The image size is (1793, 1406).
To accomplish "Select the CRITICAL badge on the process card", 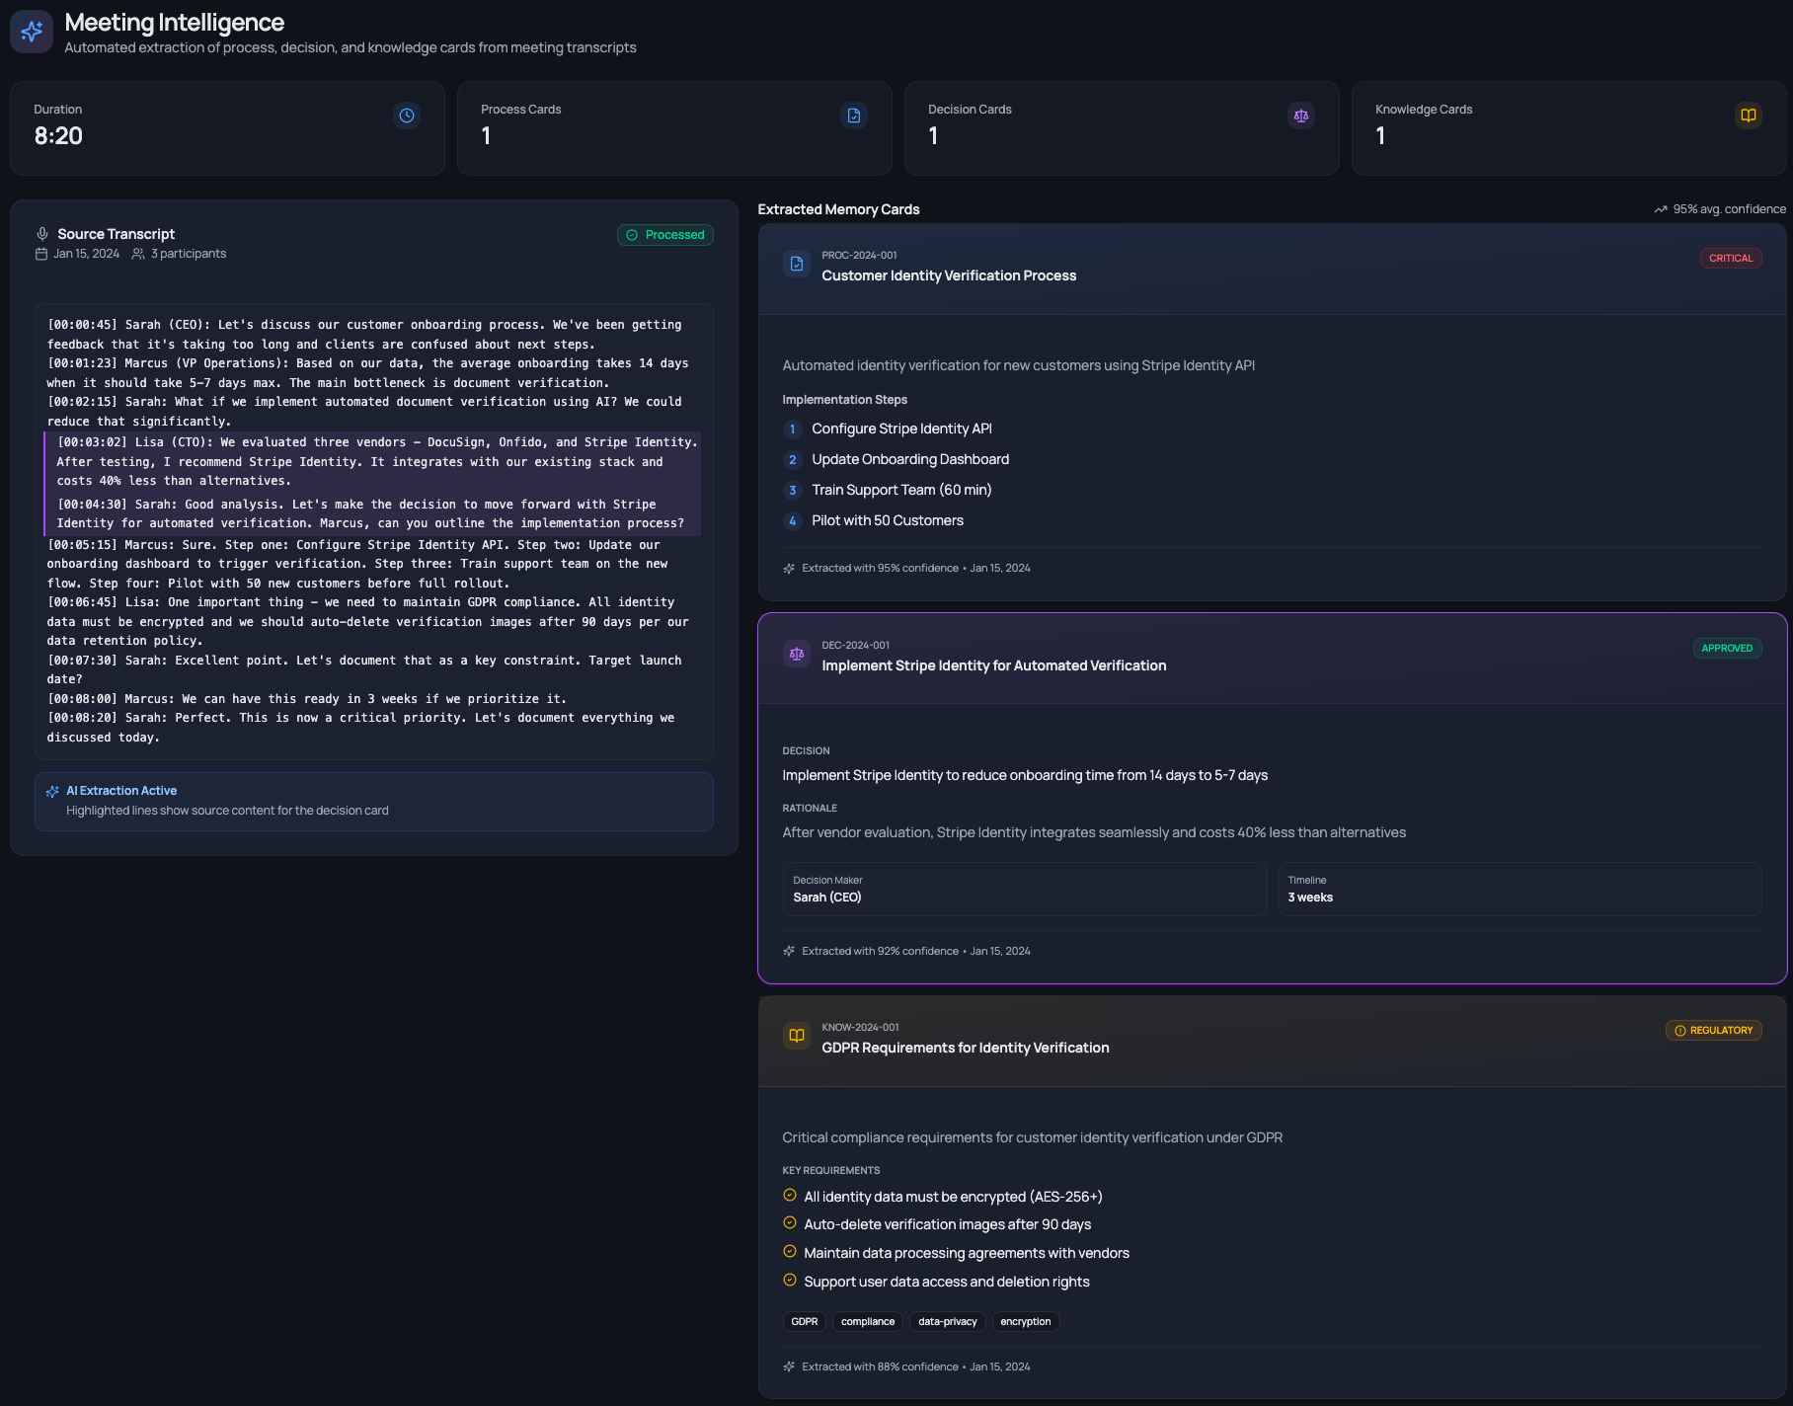I will [x=1731, y=258].
